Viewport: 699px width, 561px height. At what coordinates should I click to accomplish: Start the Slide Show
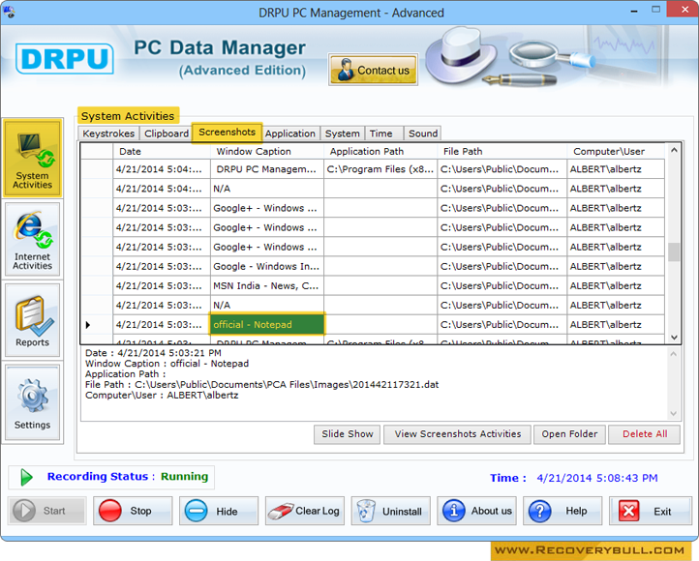pyautogui.click(x=348, y=434)
